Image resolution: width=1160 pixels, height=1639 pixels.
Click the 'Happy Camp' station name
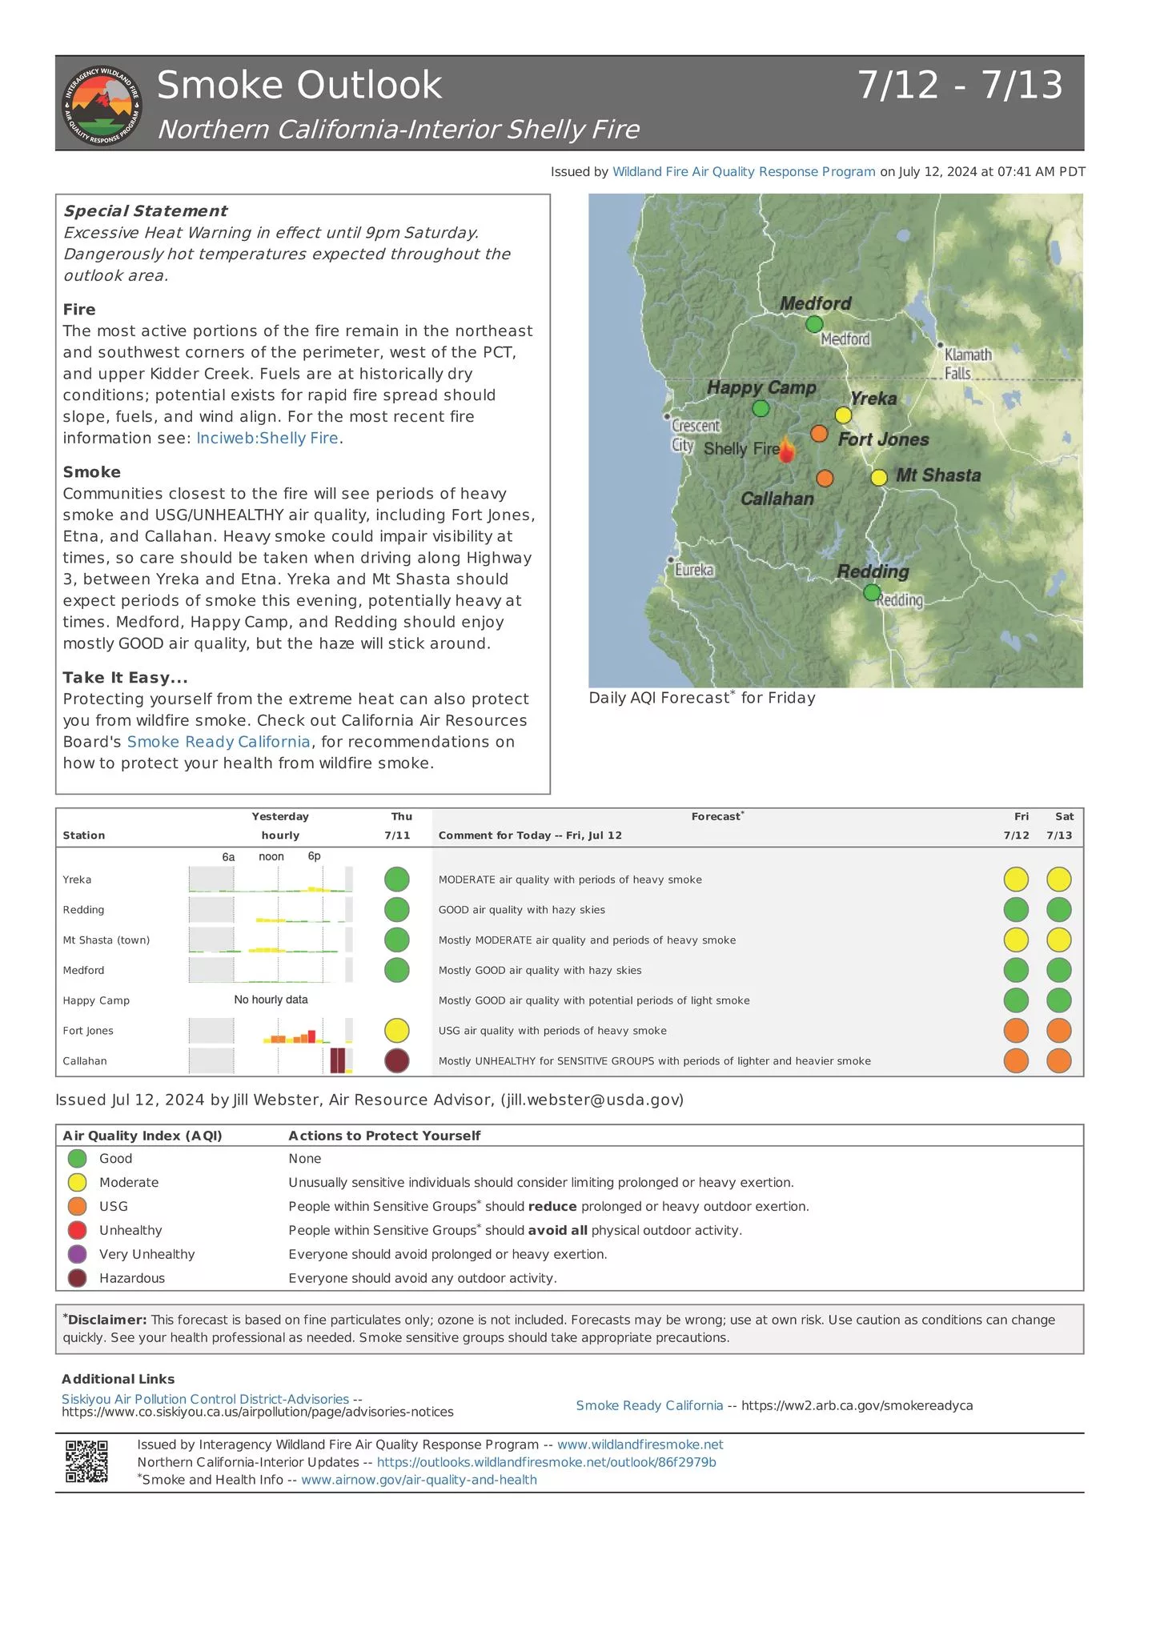(96, 1001)
